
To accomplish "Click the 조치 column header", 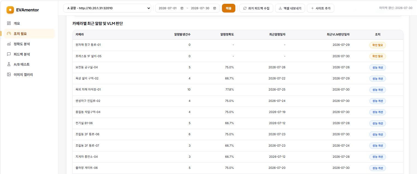I will coord(378,35).
